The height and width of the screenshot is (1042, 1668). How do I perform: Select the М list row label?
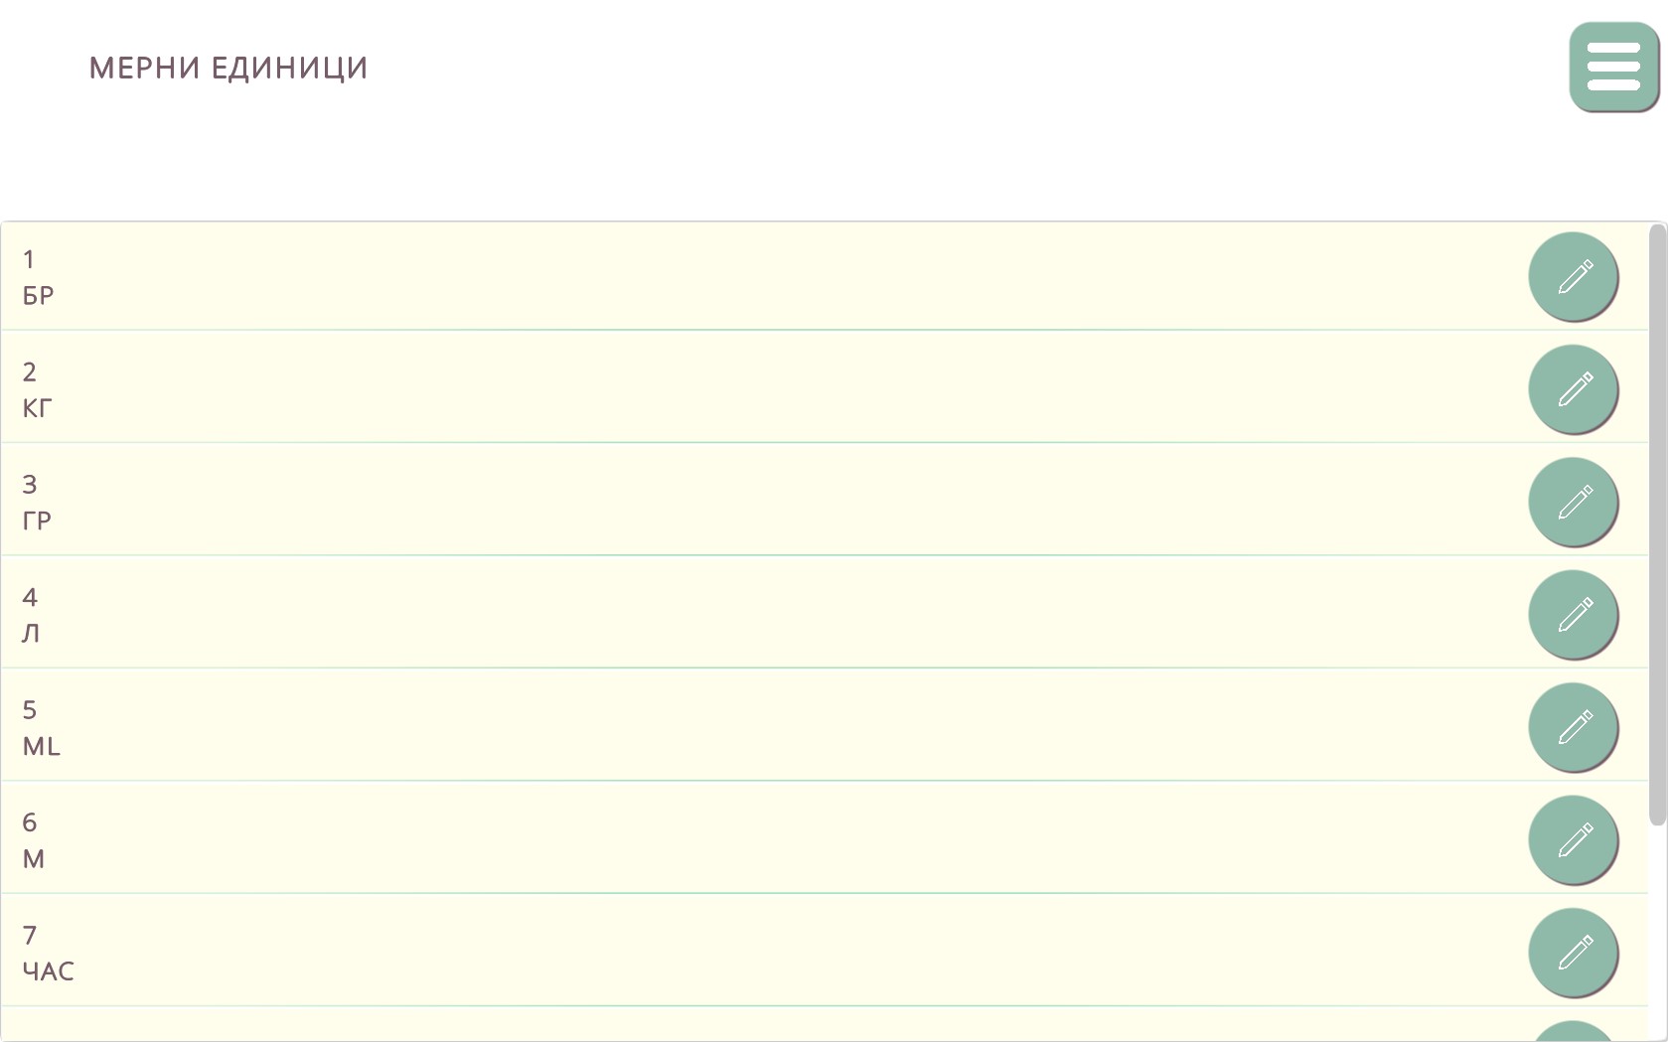pyautogui.click(x=34, y=859)
